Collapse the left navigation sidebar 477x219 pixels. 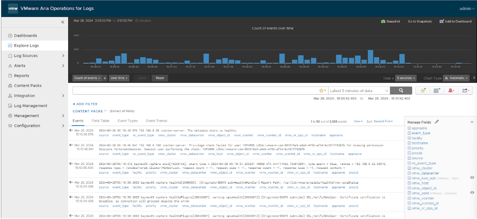62,22
